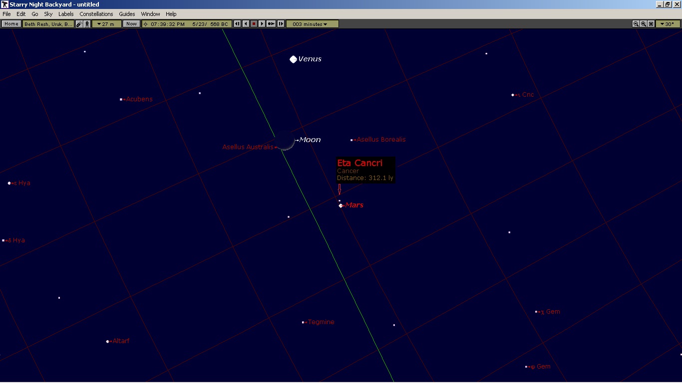Screen dimensions: 682x383
Task: Run time forward with play button
Action: tap(262, 23)
